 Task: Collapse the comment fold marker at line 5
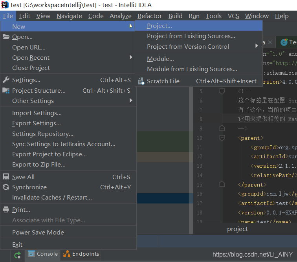[x=222, y=91]
